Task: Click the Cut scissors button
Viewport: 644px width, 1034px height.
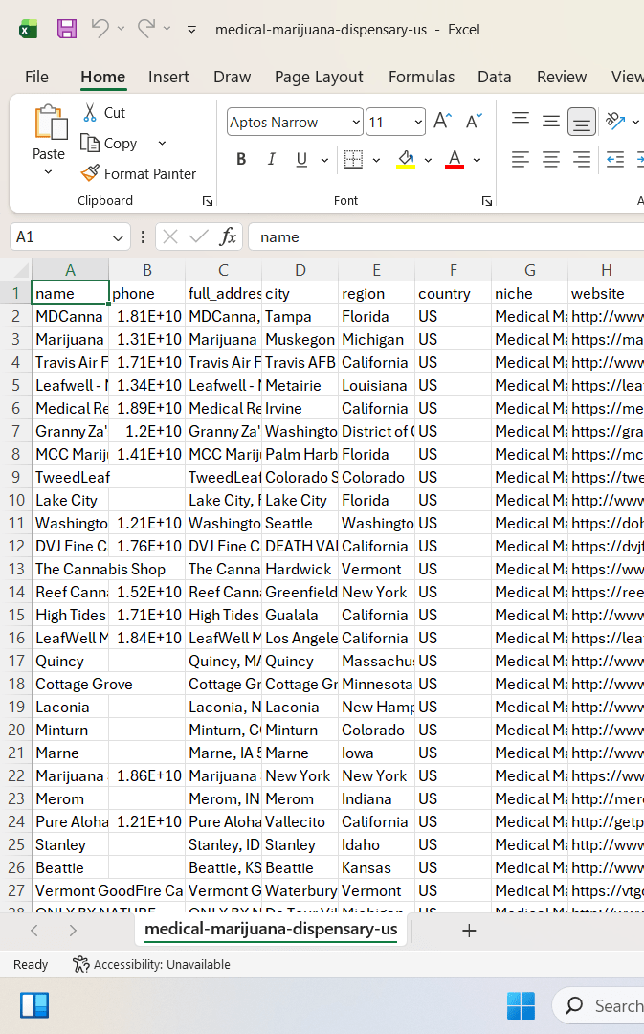Action: coord(104,113)
